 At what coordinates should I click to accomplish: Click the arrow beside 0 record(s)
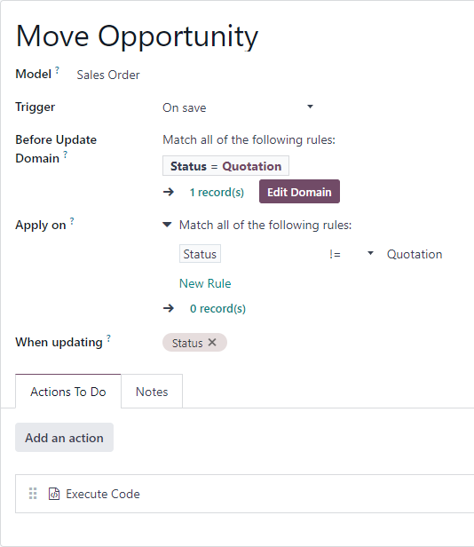point(169,308)
